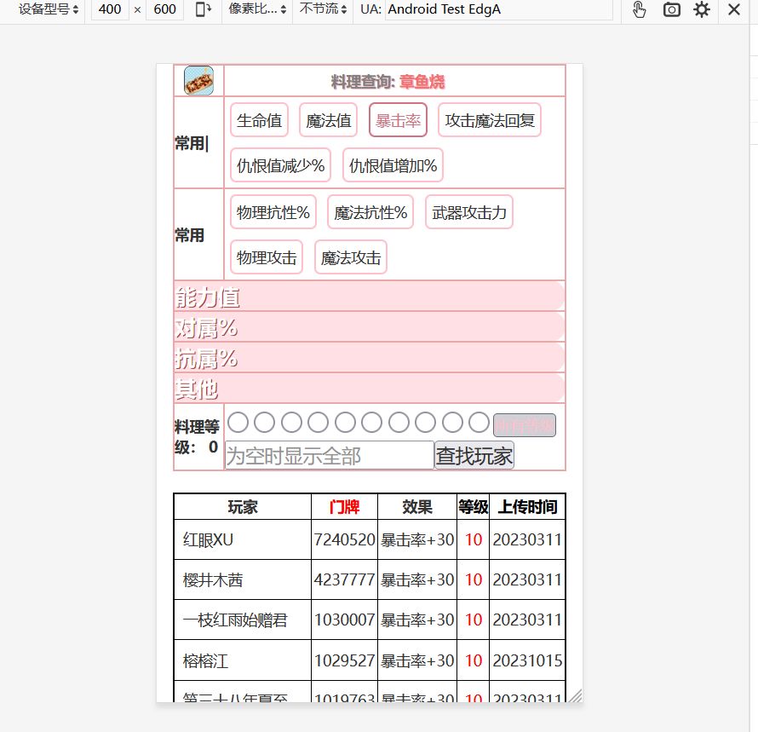The height and width of the screenshot is (732, 758).
Task: Click the 效果 column header
Action: click(417, 506)
